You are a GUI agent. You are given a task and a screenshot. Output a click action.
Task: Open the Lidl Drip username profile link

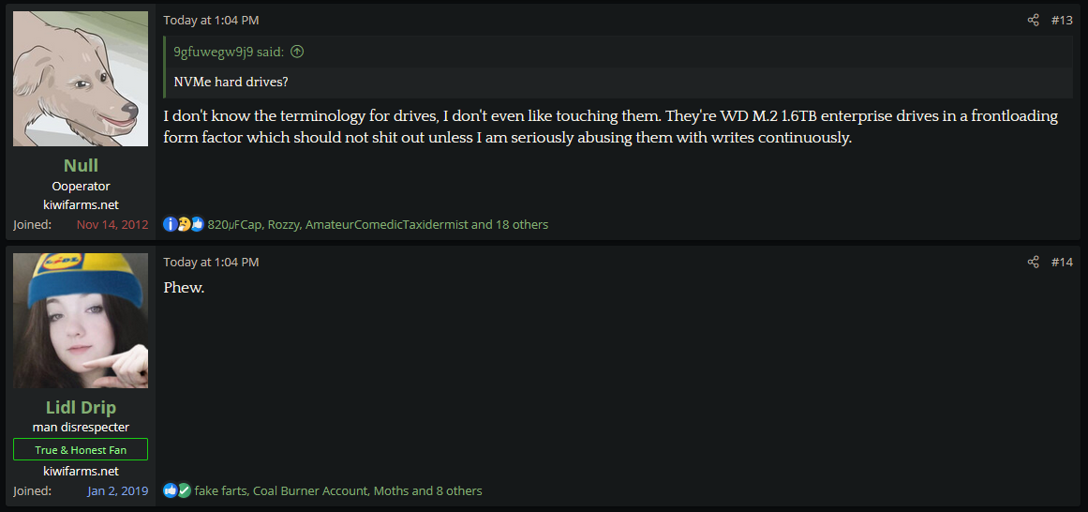pyautogui.click(x=81, y=407)
